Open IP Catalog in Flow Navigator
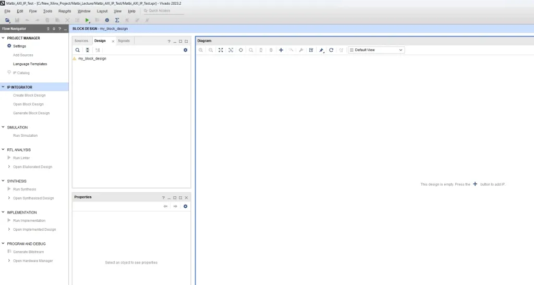Screen dimensions: 534x285 click(21, 73)
